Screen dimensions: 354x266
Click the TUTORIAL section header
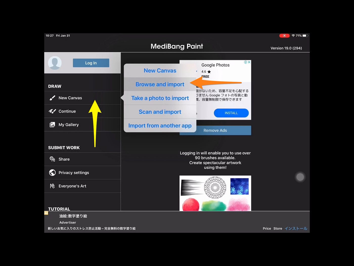pos(59,209)
